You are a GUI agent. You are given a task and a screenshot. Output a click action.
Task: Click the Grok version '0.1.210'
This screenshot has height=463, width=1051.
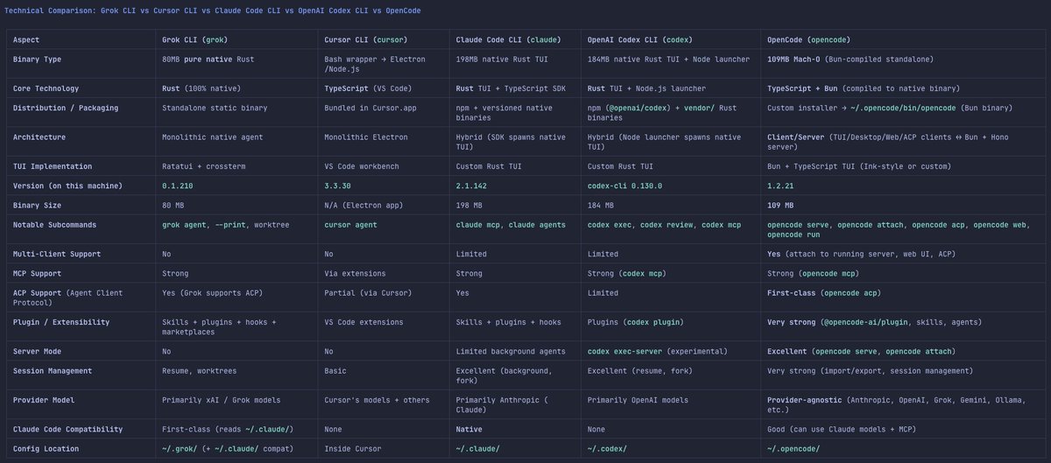(x=180, y=186)
